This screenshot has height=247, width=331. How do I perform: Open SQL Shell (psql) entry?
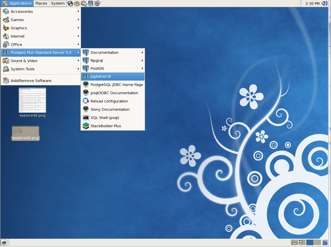tap(113, 118)
